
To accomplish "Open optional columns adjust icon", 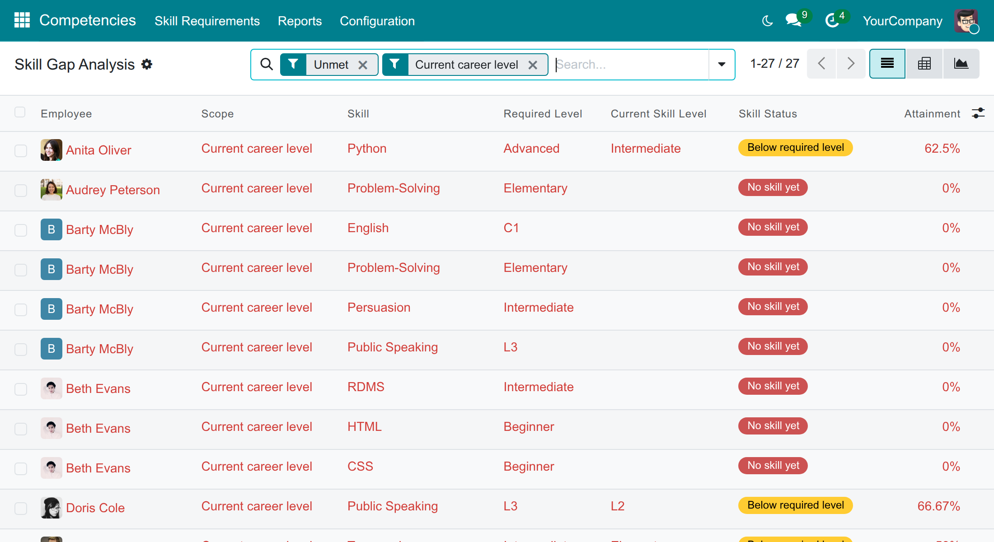I will click(x=978, y=113).
